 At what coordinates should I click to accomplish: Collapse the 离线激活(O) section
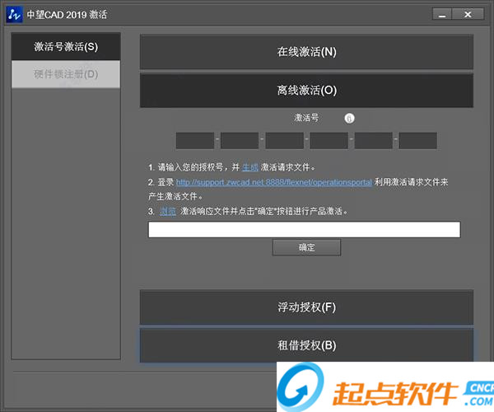click(x=306, y=91)
